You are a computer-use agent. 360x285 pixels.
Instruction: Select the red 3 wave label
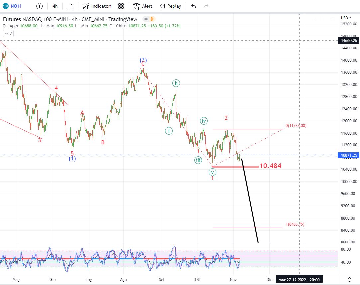[x=39, y=140]
